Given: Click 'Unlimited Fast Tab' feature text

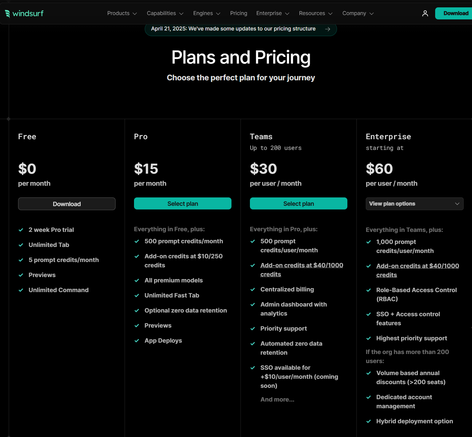Looking at the screenshot, I should click(x=172, y=295).
